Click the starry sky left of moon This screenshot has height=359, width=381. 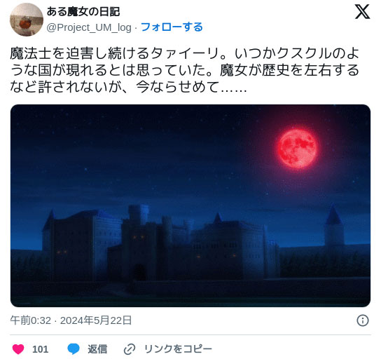point(146,151)
